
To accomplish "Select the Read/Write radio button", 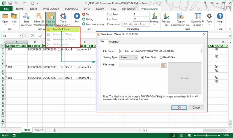I will pyautogui.click(x=161, y=57).
